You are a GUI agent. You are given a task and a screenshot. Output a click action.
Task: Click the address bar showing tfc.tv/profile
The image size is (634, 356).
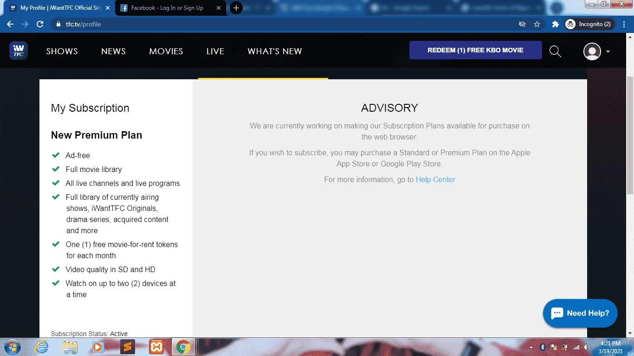point(283,24)
